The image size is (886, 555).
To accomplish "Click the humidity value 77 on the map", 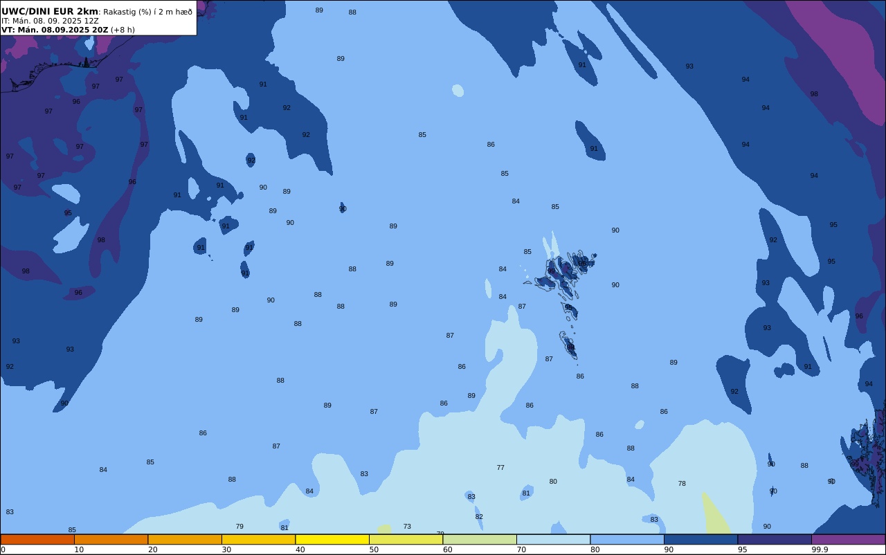I will pos(500,468).
